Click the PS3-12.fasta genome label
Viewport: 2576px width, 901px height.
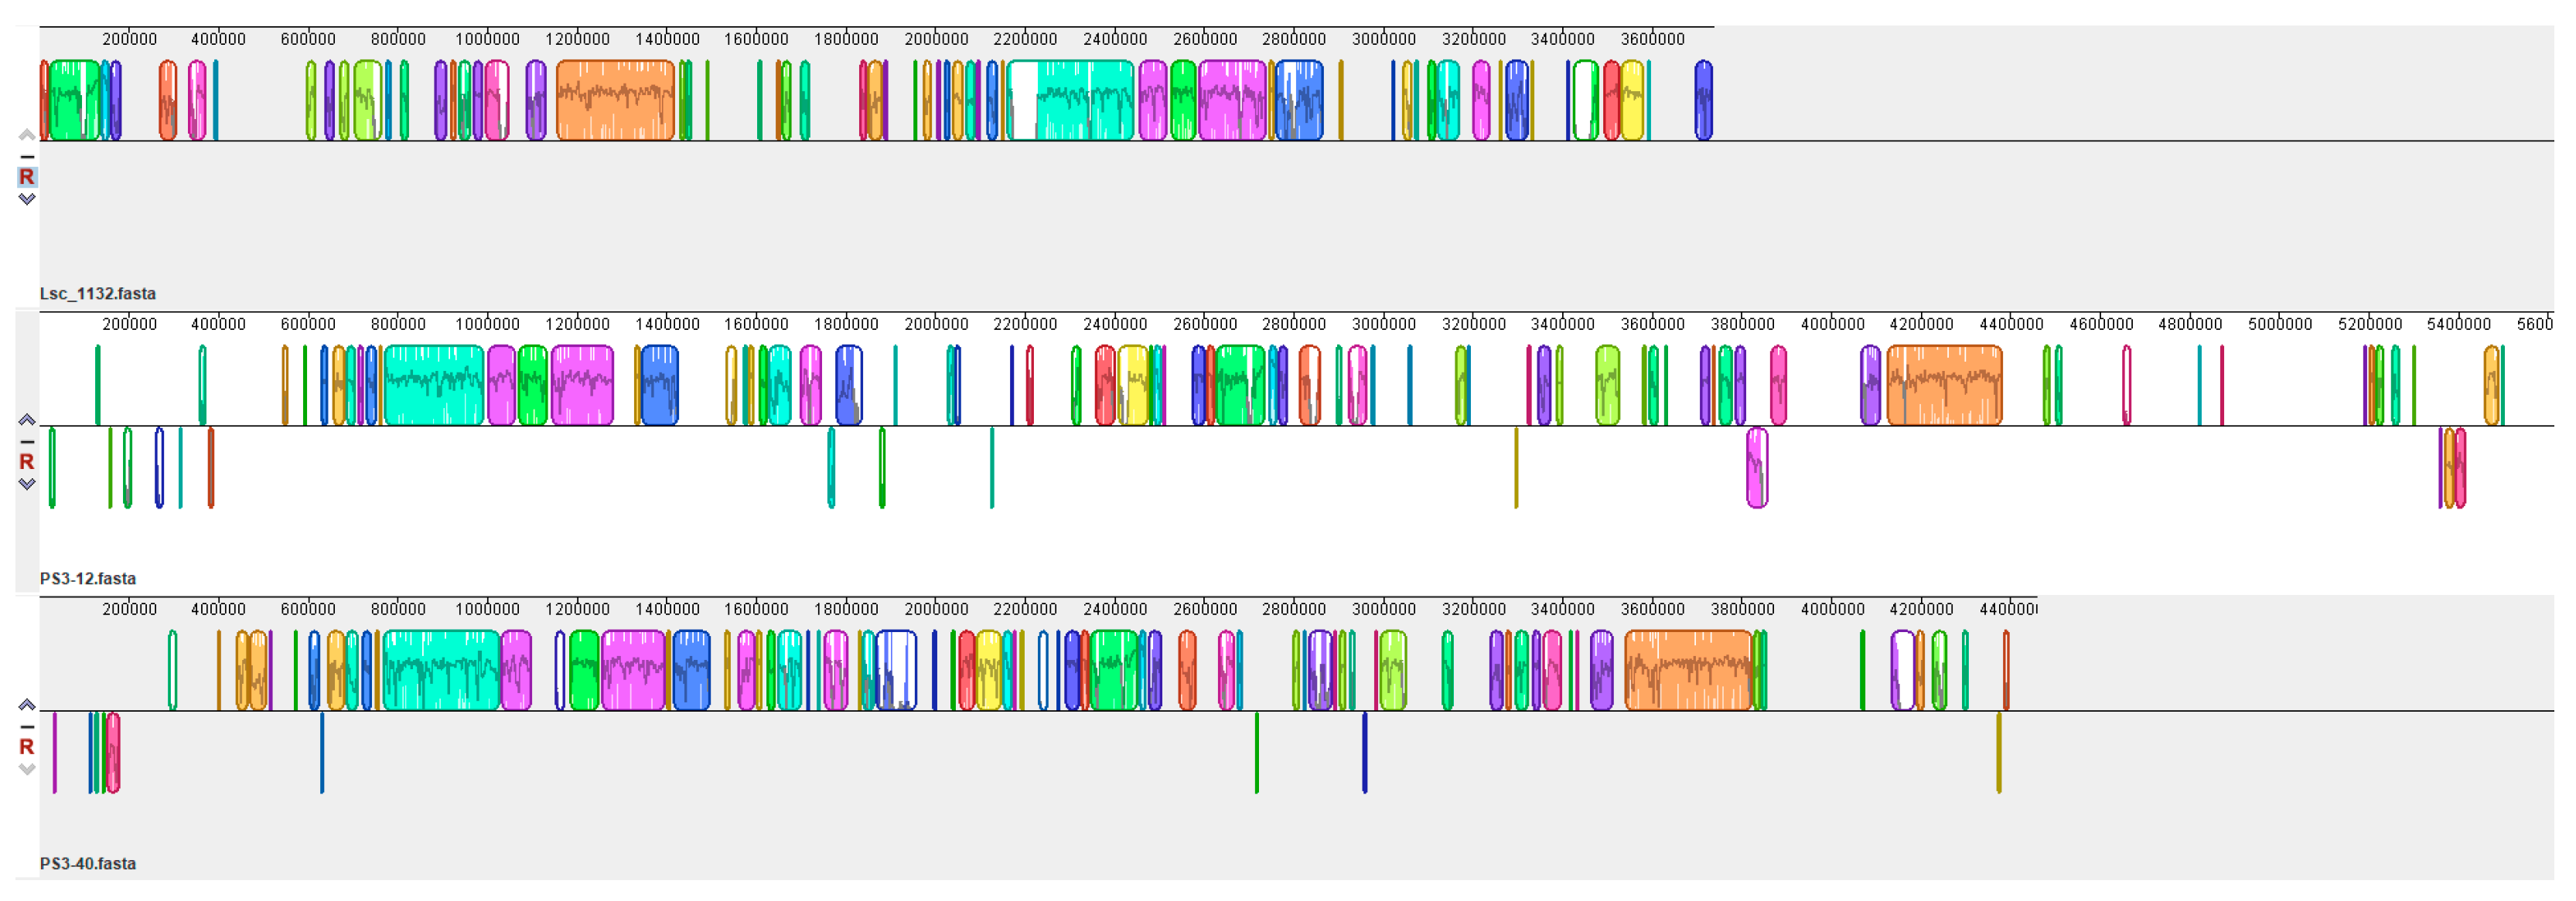tap(88, 578)
